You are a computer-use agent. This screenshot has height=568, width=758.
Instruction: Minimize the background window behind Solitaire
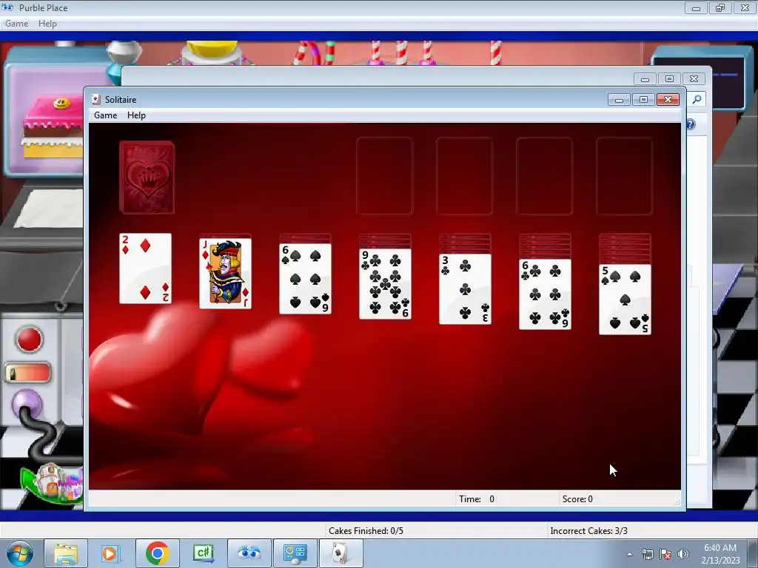645,78
